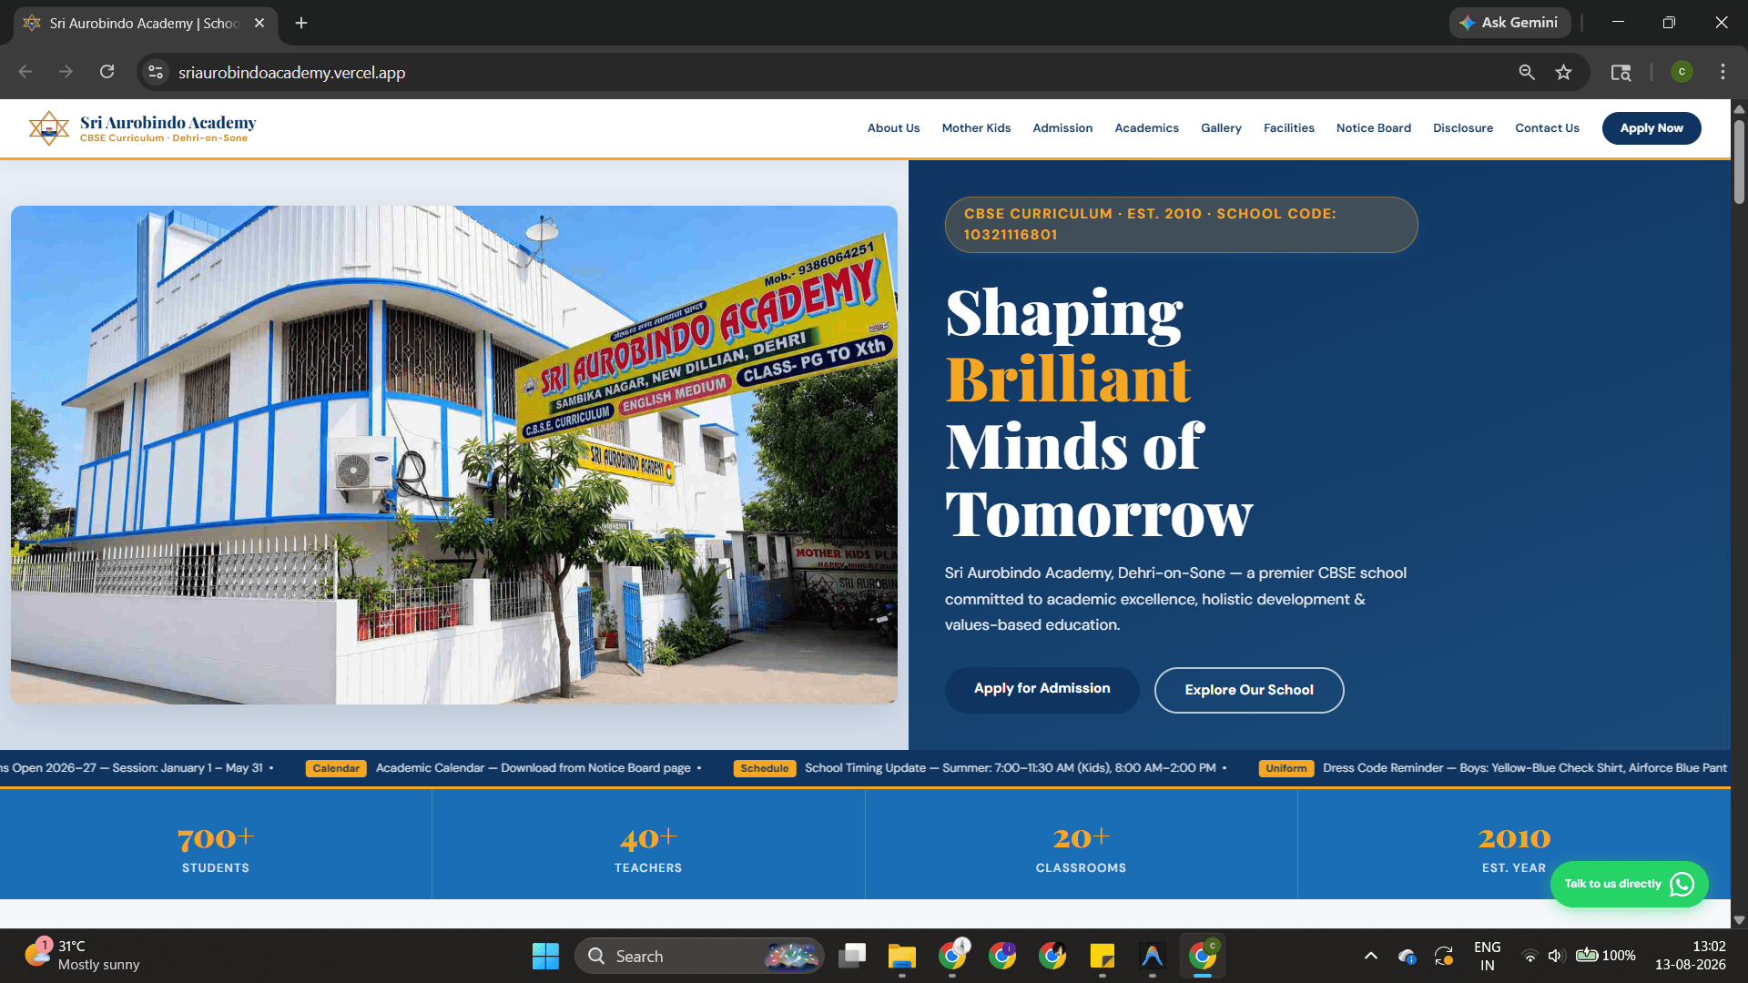The width and height of the screenshot is (1748, 983).
Task: Click the 20+ Classrooms stat
Action: (1081, 848)
